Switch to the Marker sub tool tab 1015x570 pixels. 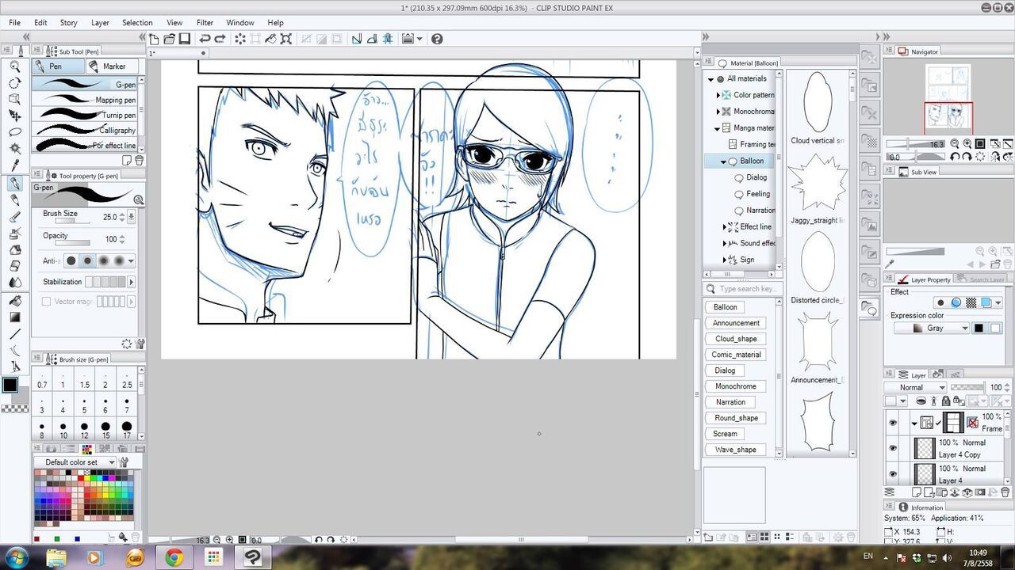(112, 66)
